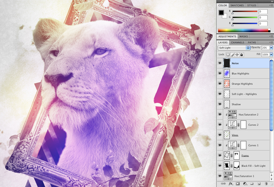Switch to the Styles tab
274x187 pixels.
(x=252, y=5)
